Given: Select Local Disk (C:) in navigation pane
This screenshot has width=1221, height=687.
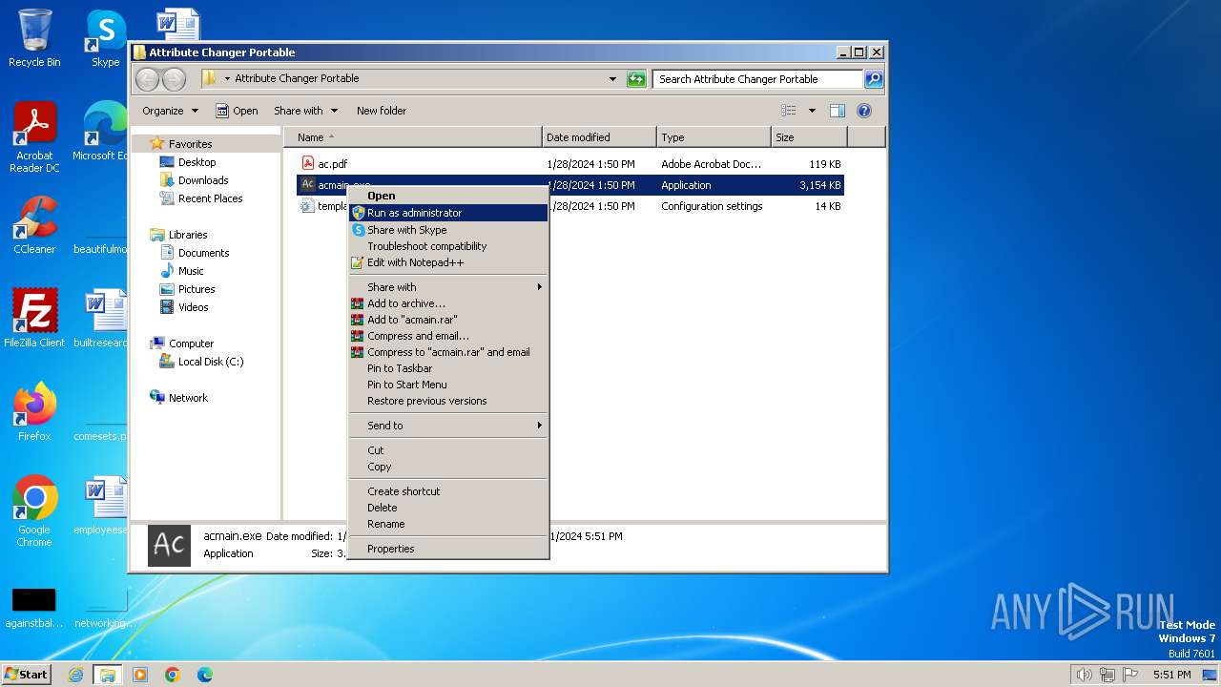Looking at the screenshot, I should 200,362.
